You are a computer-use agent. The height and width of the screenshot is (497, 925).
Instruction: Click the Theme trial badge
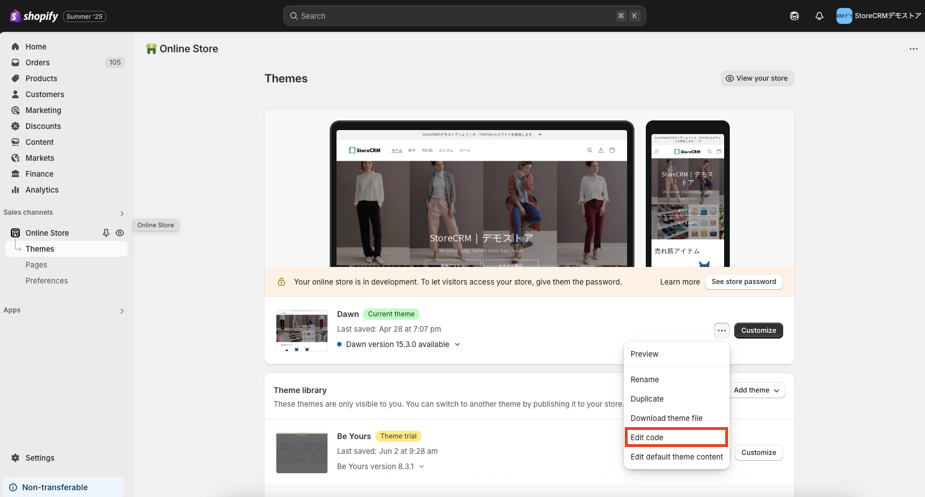pyautogui.click(x=398, y=436)
